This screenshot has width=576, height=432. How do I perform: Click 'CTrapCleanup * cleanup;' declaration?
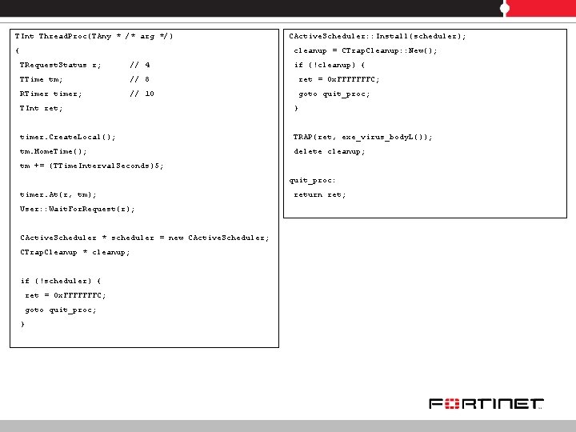tap(75, 252)
